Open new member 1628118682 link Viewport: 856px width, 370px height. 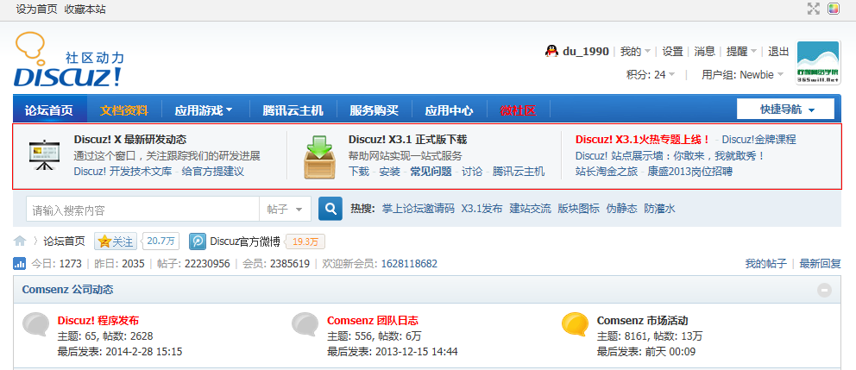[x=409, y=264]
